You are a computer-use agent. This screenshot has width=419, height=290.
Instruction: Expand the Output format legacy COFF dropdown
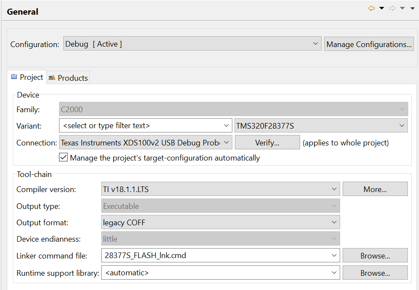[220, 222]
